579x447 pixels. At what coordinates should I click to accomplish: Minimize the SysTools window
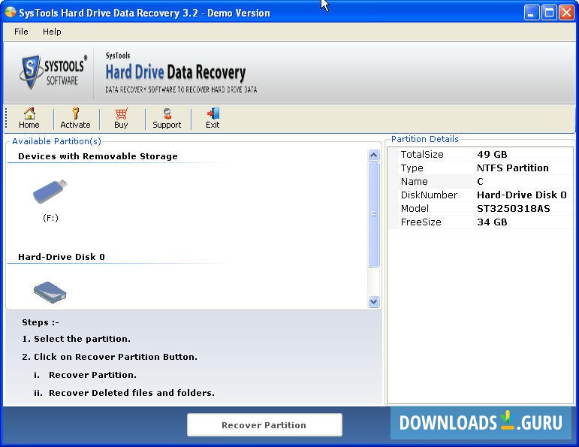pos(532,13)
